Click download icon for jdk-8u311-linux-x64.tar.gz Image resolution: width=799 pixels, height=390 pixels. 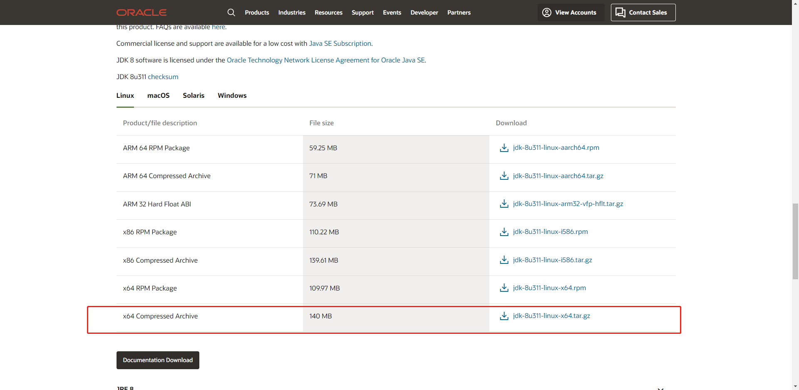[x=504, y=316]
